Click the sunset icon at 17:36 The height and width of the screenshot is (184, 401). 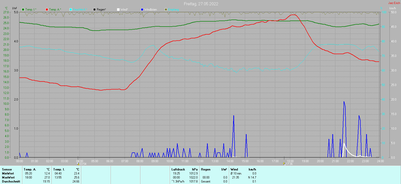[x=284, y=164]
